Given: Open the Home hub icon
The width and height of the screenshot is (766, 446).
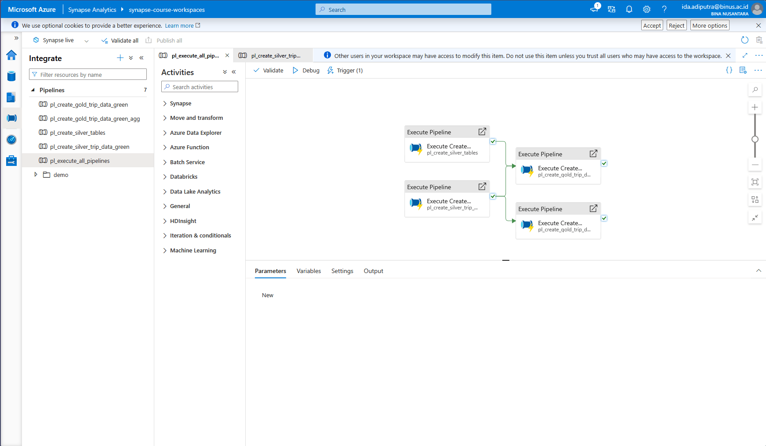Looking at the screenshot, I should tap(11, 55).
